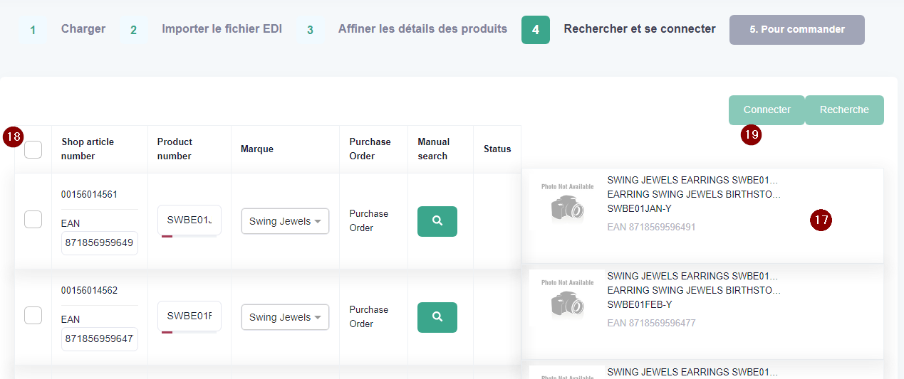Open the Marque dropdown in row 00156014561

point(285,221)
